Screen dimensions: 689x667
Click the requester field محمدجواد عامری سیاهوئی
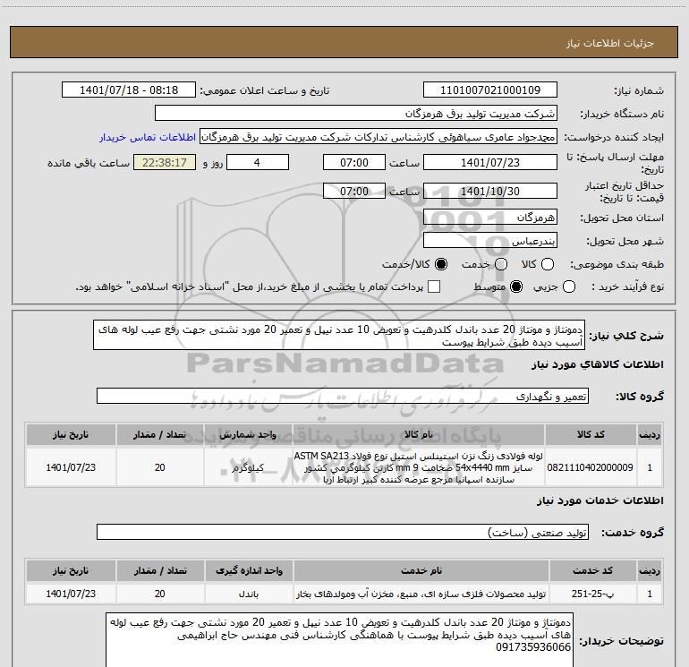click(379, 136)
